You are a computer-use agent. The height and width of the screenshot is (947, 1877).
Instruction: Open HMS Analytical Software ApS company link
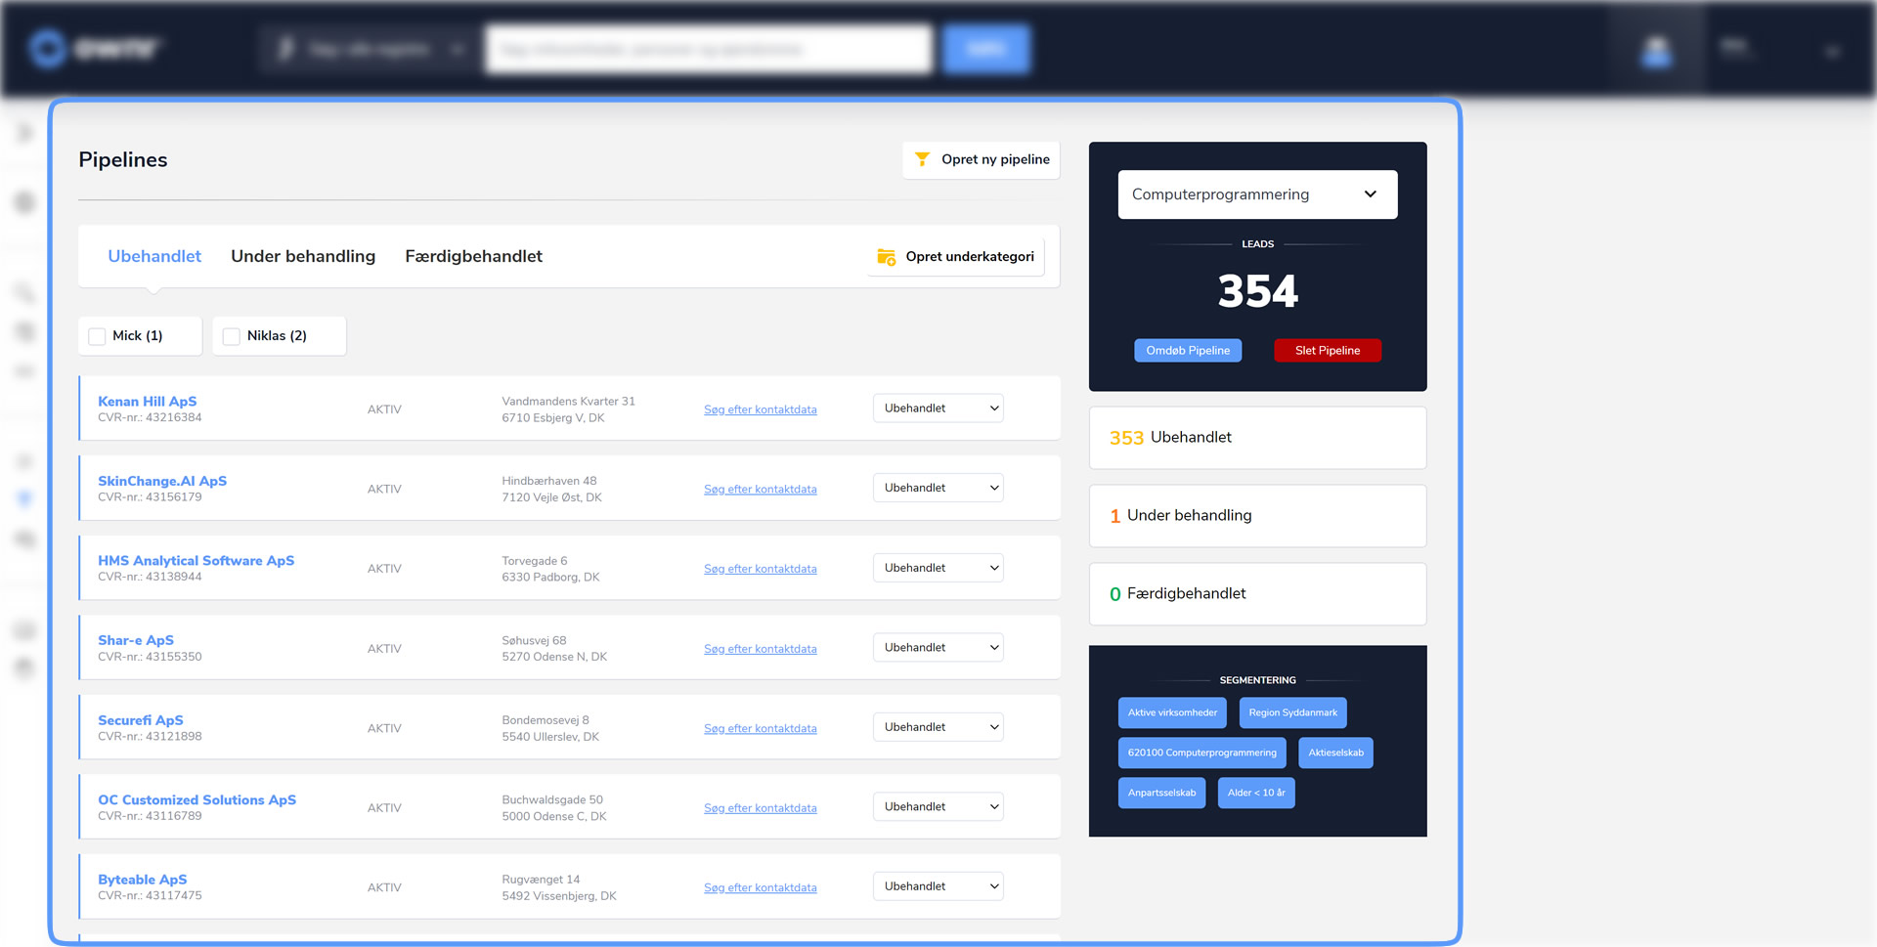(196, 561)
